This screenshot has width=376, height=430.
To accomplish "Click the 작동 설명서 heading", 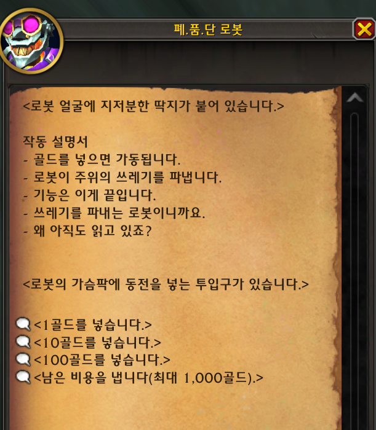I will coord(55,142).
